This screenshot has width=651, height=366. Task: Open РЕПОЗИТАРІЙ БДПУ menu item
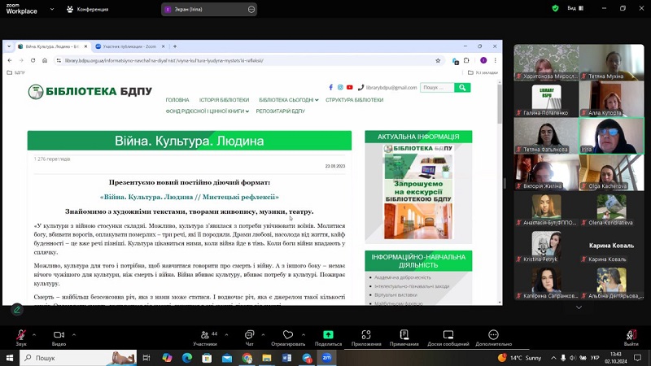pyautogui.click(x=280, y=111)
